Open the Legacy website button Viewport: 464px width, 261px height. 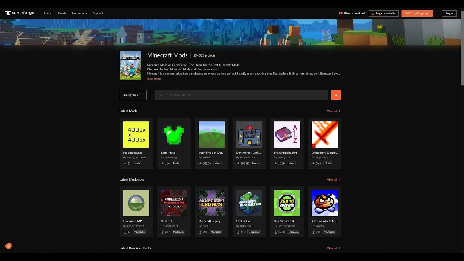pyautogui.click(x=384, y=13)
